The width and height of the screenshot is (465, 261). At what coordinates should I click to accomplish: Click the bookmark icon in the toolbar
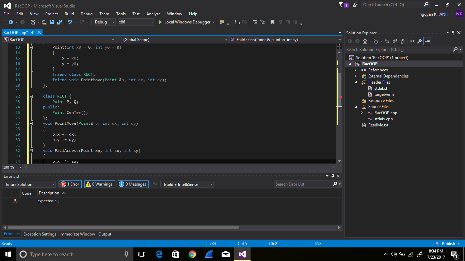(272, 22)
